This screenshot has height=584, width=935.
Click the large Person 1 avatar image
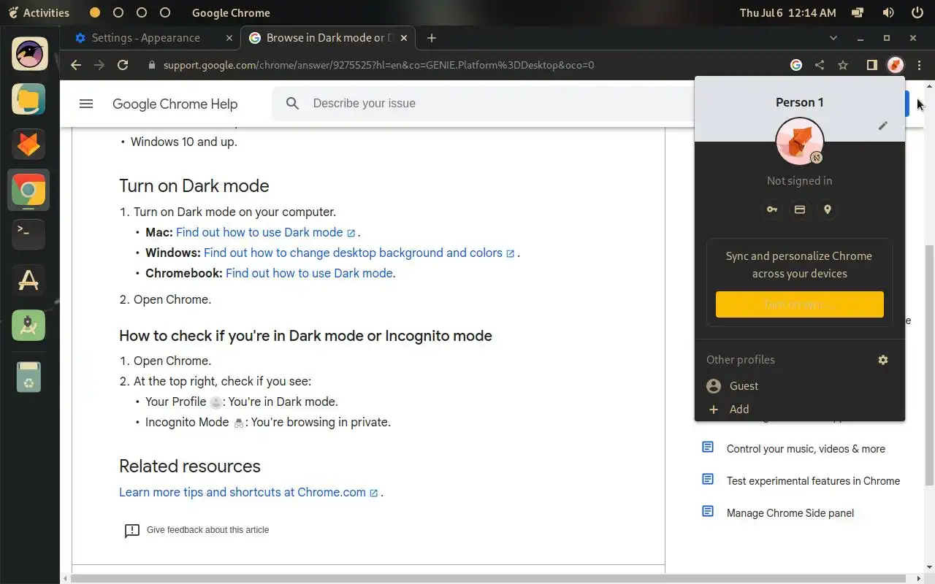tap(799, 142)
